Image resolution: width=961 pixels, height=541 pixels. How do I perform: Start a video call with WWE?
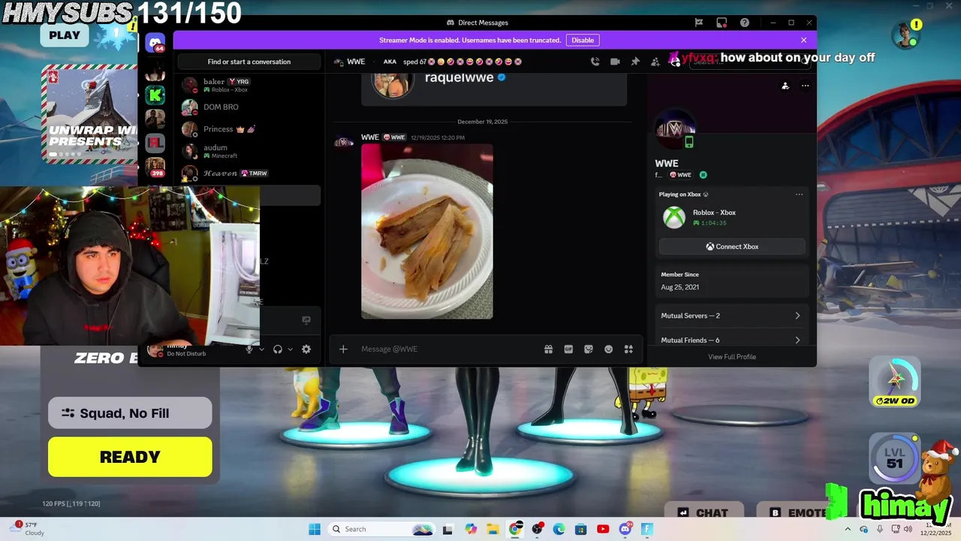[x=615, y=62]
